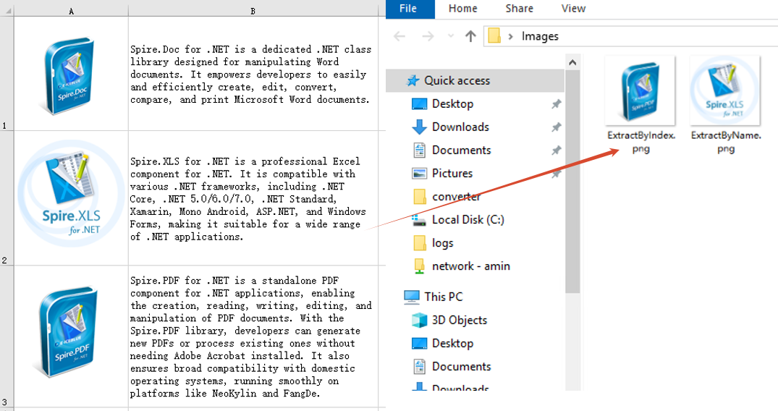The image size is (778, 411).
Task: Select ExtractByName.png thumbnail
Action: coord(725,90)
